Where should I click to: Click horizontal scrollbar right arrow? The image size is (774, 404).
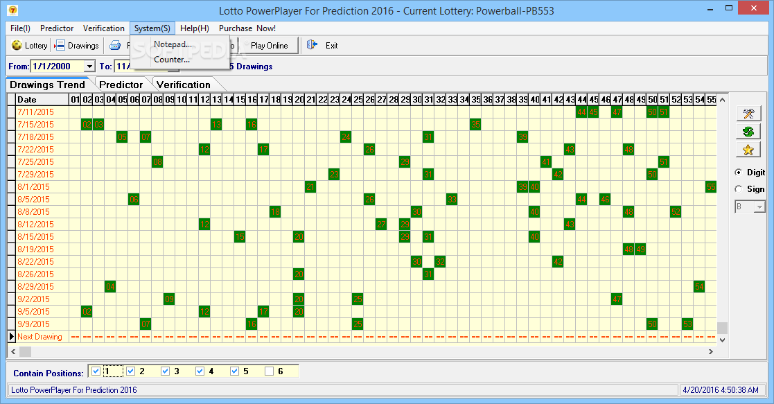[x=711, y=351]
